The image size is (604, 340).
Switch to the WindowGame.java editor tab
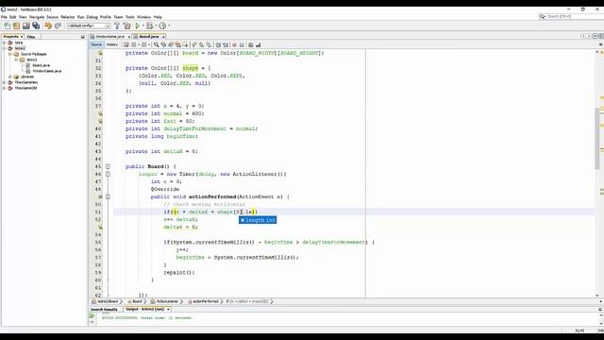tap(109, 37)
